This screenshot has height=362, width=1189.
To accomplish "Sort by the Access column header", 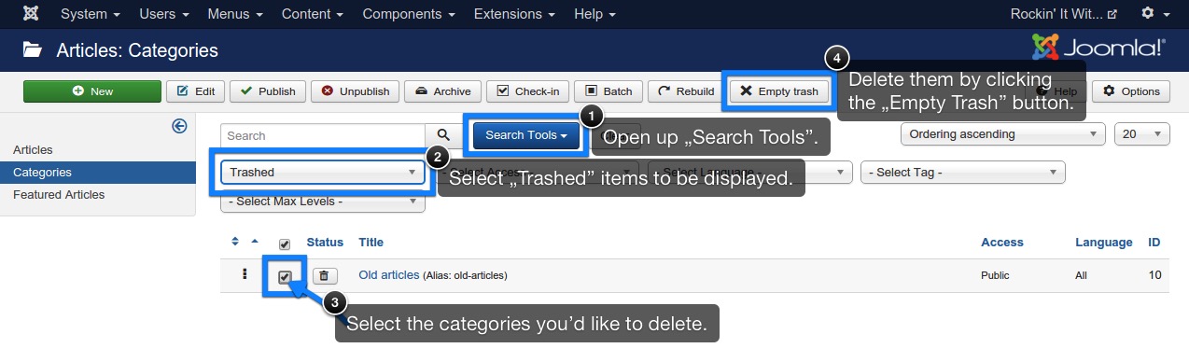I will tap(1001, 243).
